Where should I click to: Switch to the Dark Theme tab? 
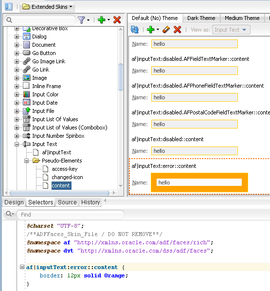201,18
